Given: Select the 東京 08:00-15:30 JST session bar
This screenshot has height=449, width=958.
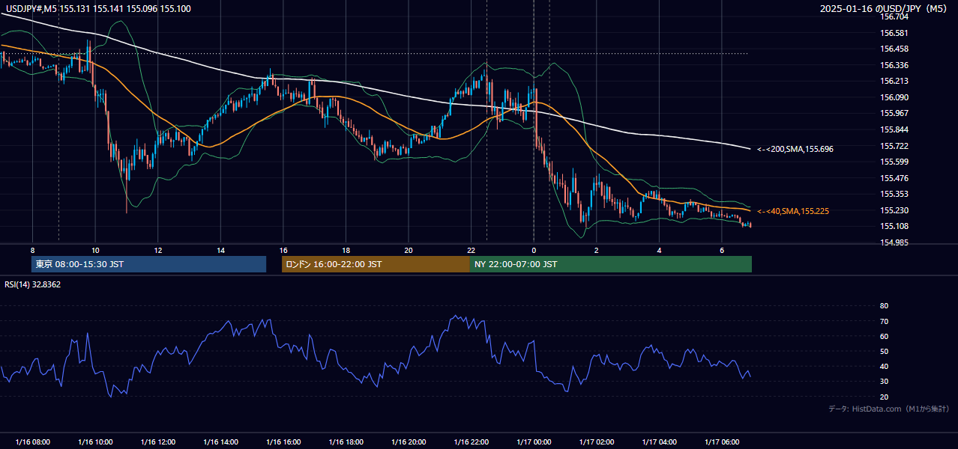Looking at the screenshot, I should click(148, 264).
